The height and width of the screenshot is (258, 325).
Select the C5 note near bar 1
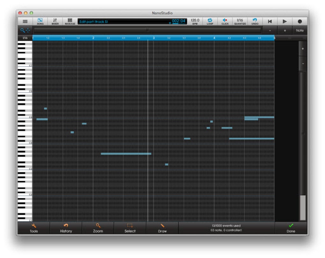point(42,119)
